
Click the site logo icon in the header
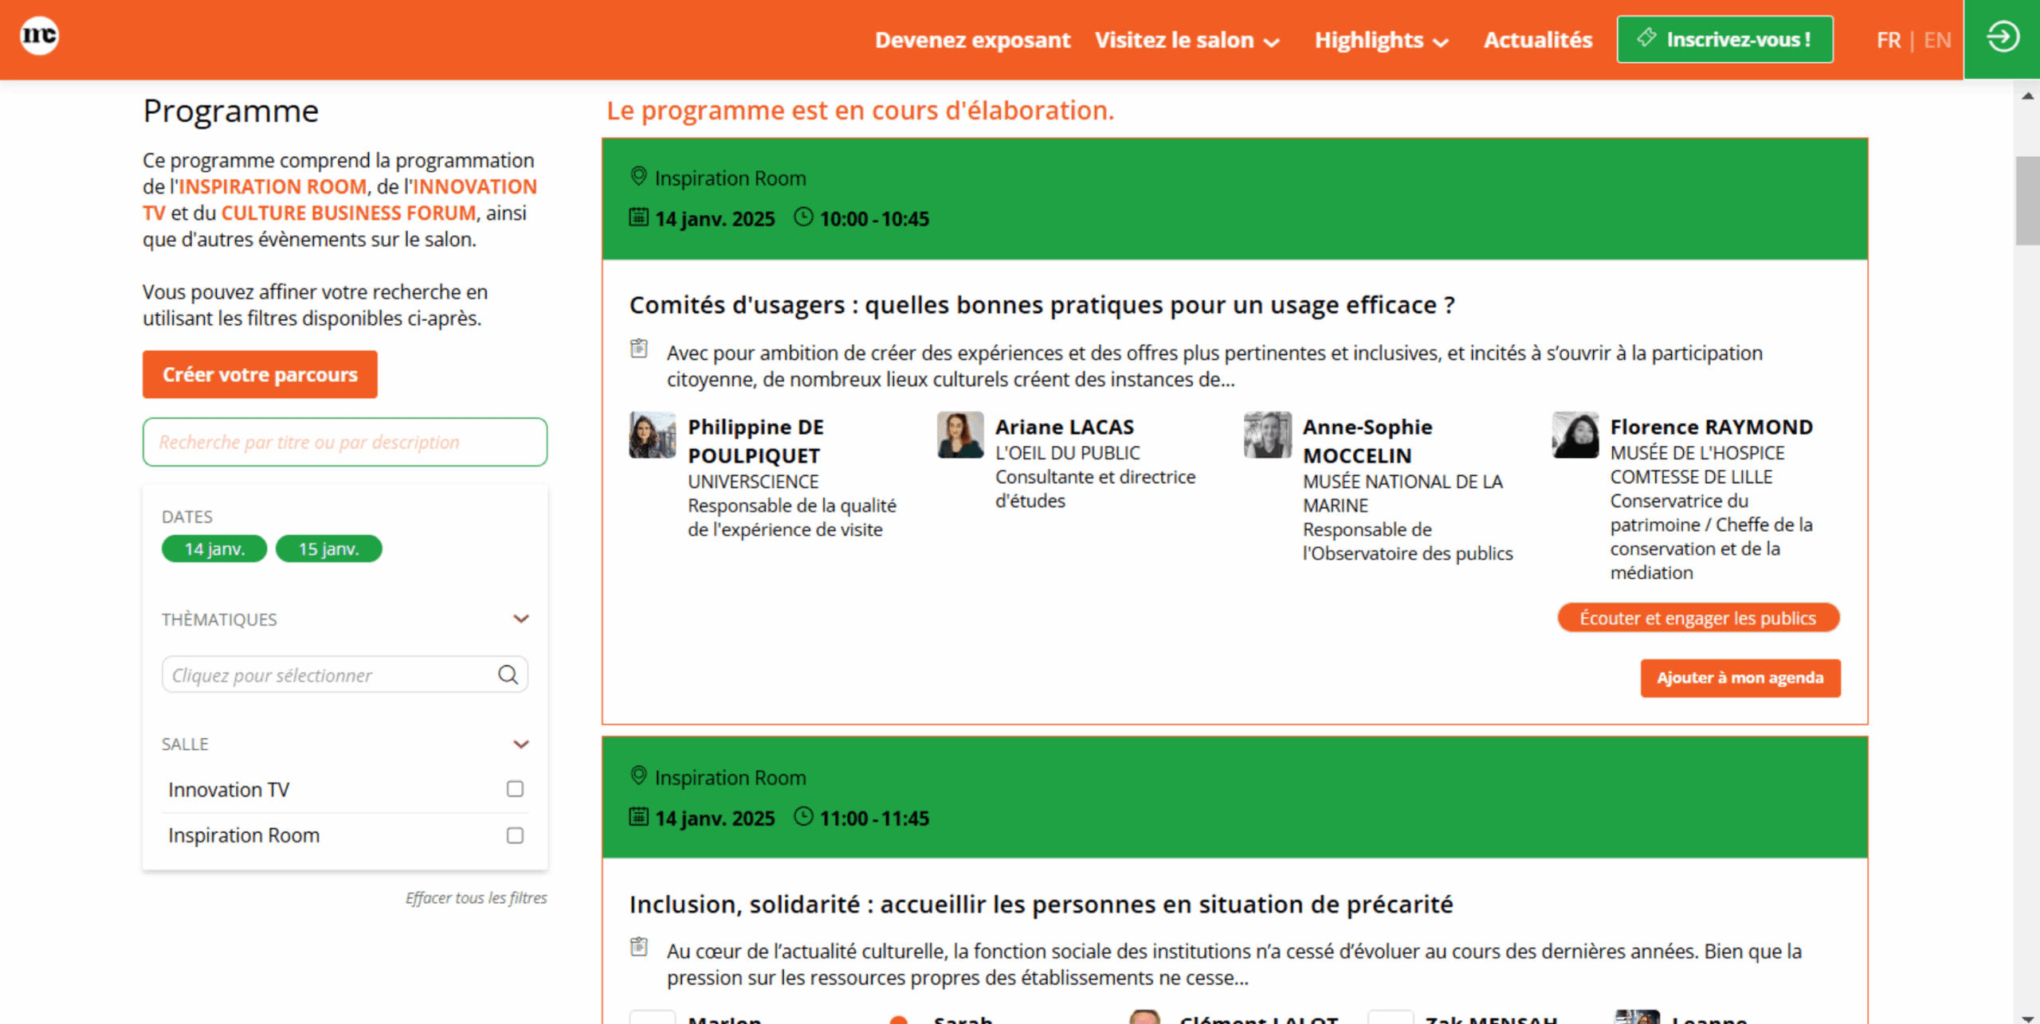(x=39, y=36)
